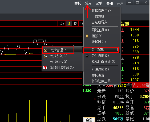Viewport: 150px width, 122px height.
Task: Click the question-mark icon beside 系统测试平台
Action: (x=45, y=68)
